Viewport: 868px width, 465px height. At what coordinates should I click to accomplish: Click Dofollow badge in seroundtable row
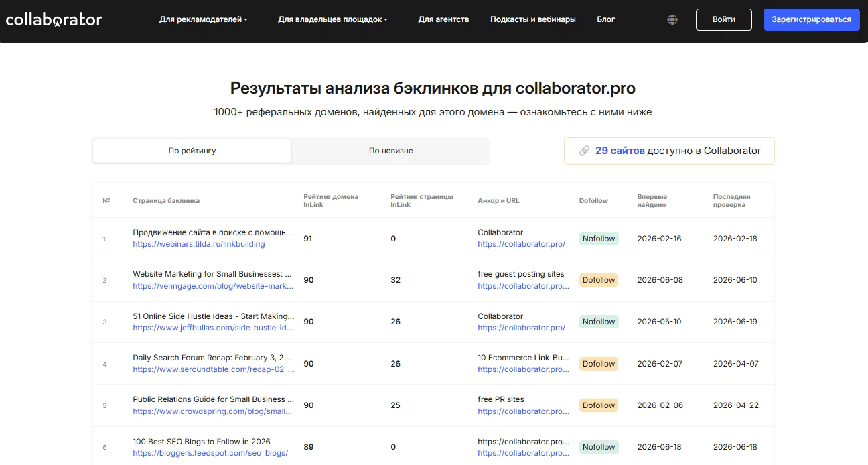599,364
